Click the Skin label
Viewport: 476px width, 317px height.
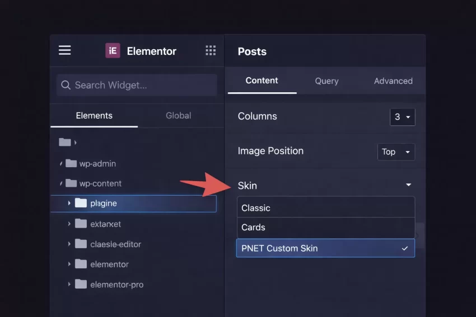[247, 186]
